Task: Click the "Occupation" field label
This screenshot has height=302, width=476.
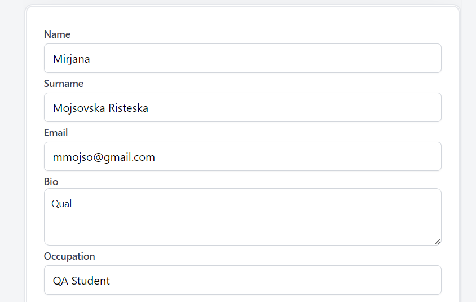Action: pyautogui.click(x=69, y=256)
